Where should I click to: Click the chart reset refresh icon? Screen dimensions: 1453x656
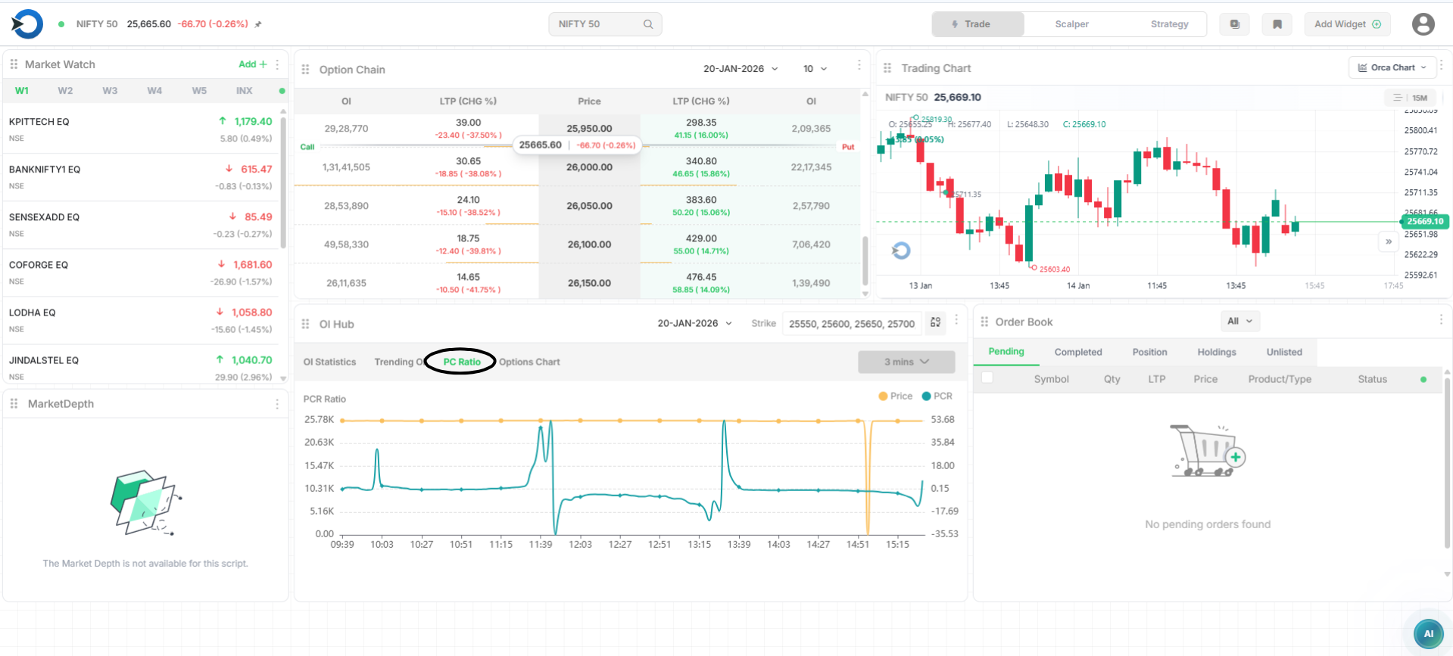(901, 250)
